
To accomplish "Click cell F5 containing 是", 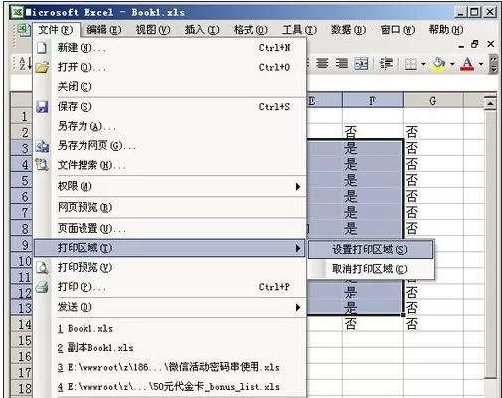I will pos(373,180).
